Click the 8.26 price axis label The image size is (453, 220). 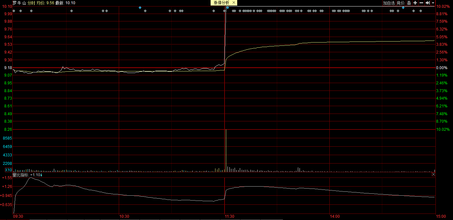[8, 129]
